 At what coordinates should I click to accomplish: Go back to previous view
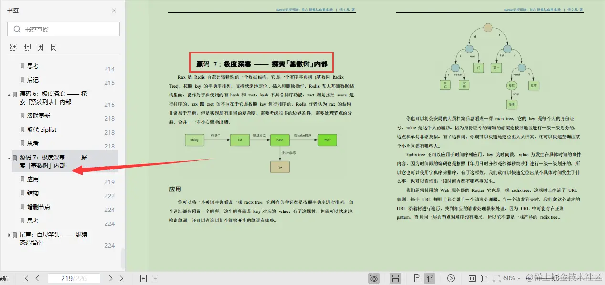tap(143, 278)
